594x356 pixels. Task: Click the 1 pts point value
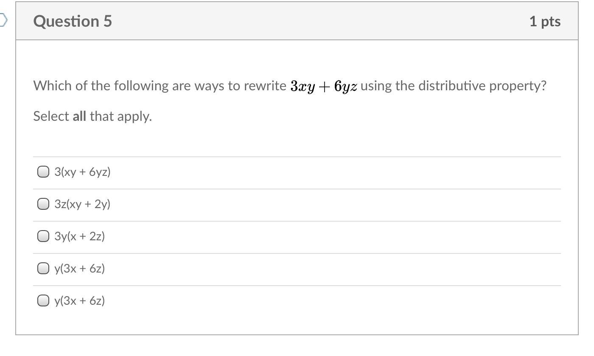(545, 21)
